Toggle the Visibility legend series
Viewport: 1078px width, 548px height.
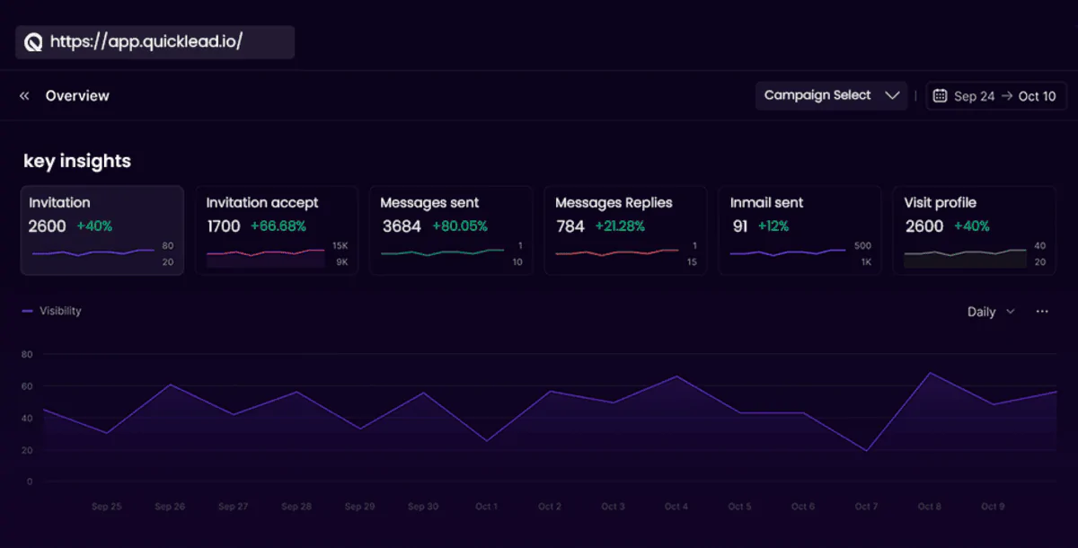coord(52,311)
